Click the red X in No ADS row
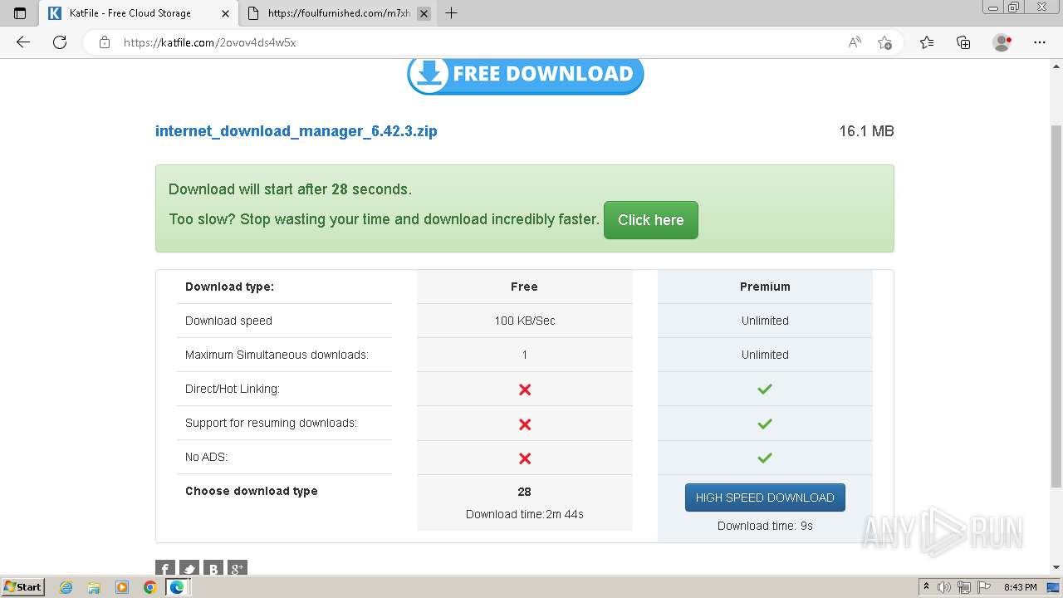 pyautogui.click(x=525, y=458)
